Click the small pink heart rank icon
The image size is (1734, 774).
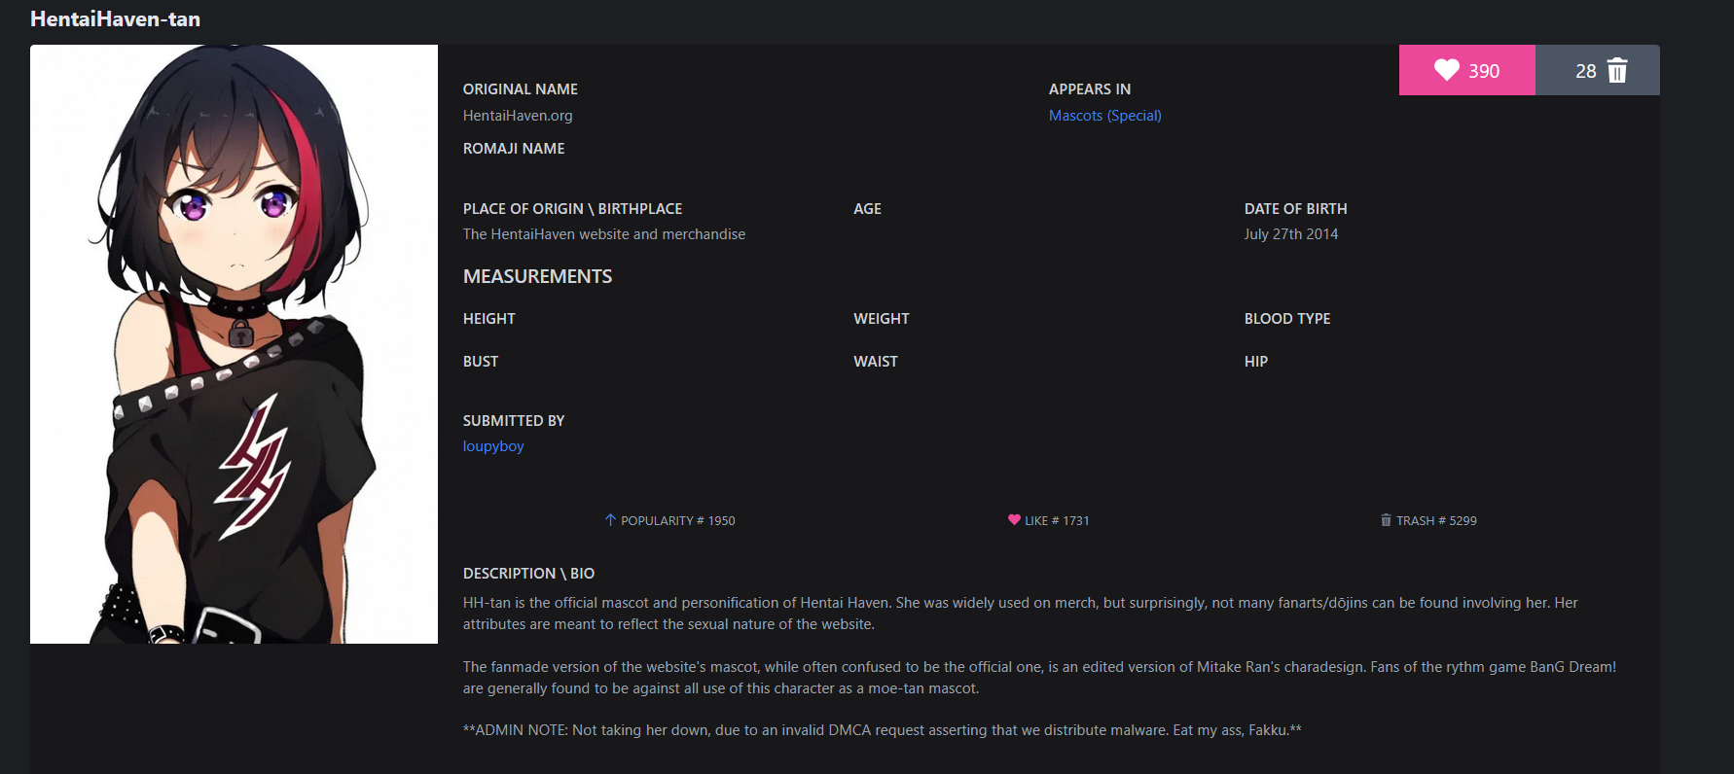[x=1014, y=520]
